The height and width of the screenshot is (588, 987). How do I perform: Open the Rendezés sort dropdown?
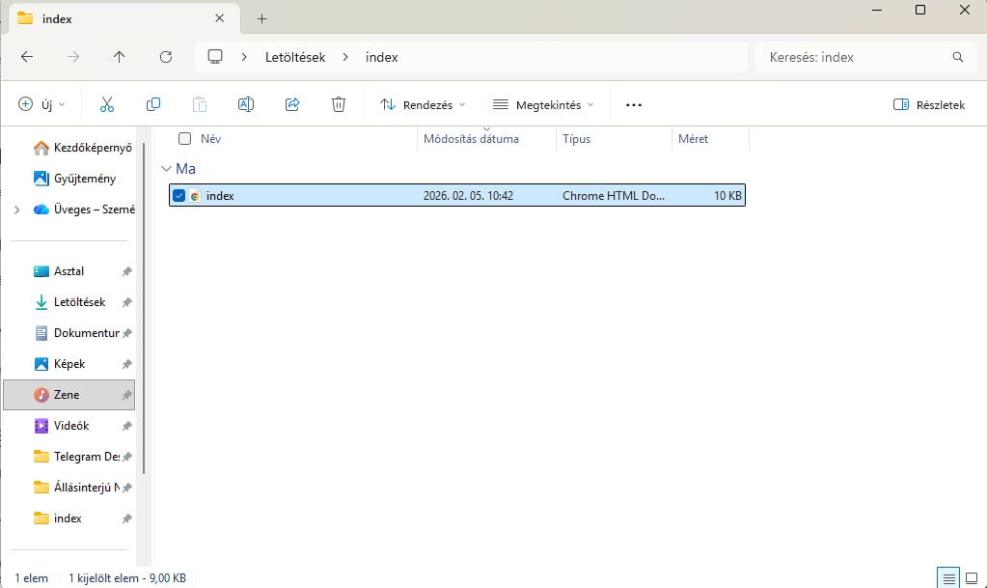point(422,104)
